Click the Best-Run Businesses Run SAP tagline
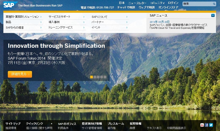This screenshot has height=131, width=220. click(x=40, y=6)
